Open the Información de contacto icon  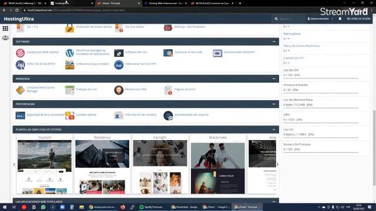click(119, 115)
